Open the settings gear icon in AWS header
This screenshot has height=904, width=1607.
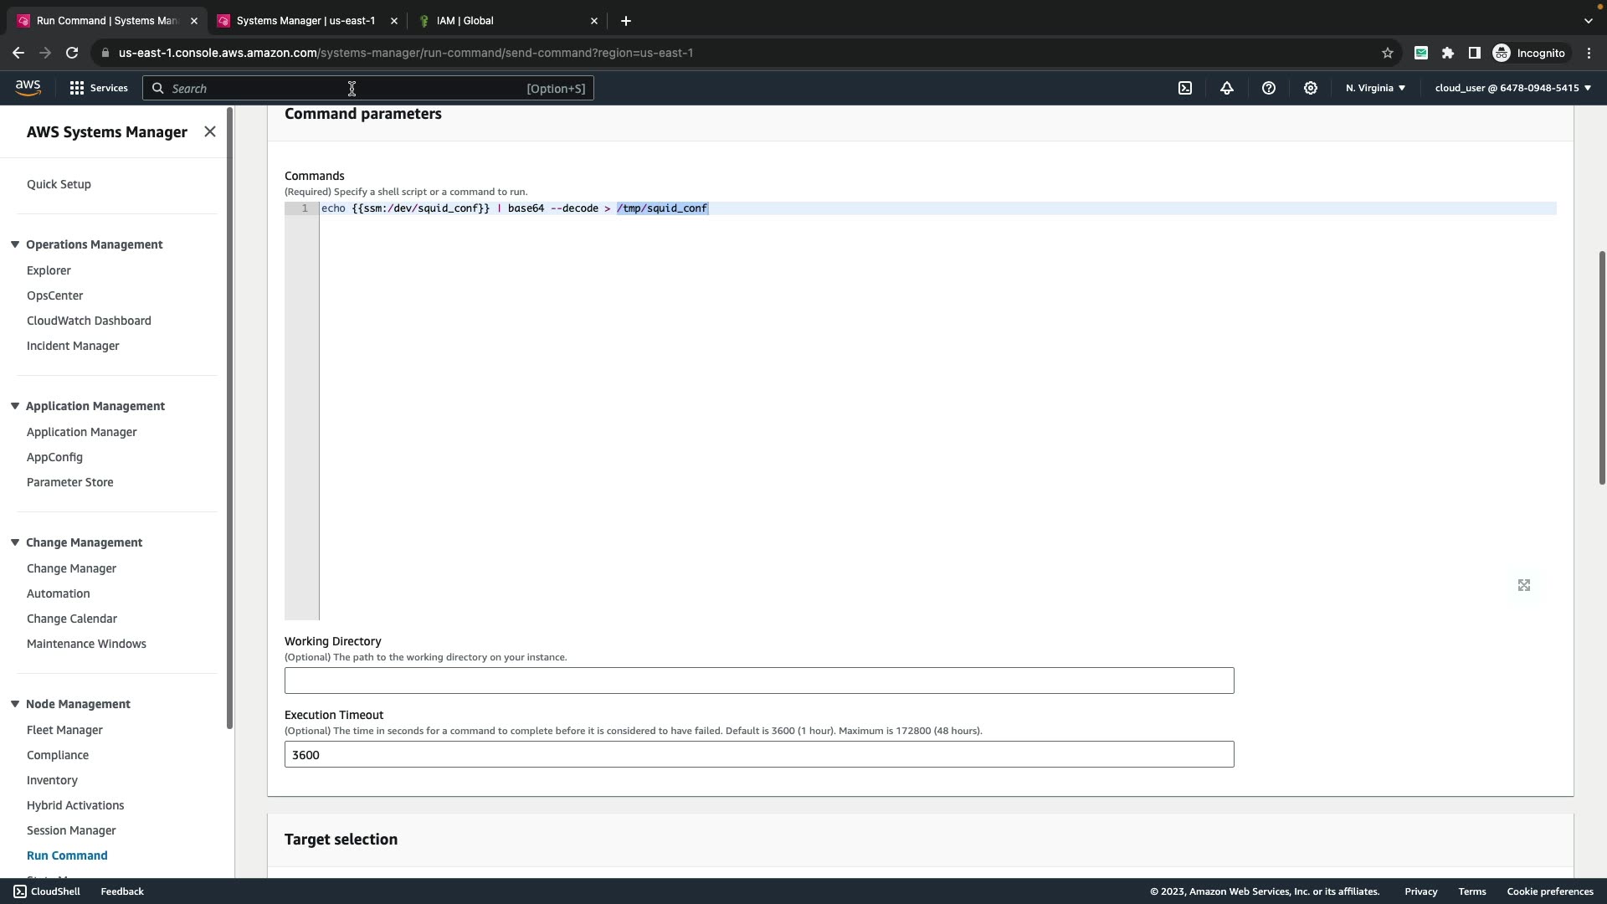click(1311, 88)
